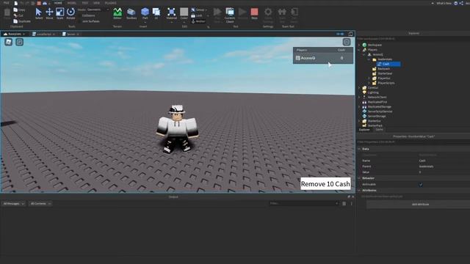Click the Cut clipboard icon
The height and width of the screenshot is (264, 470).
(15, 15)
